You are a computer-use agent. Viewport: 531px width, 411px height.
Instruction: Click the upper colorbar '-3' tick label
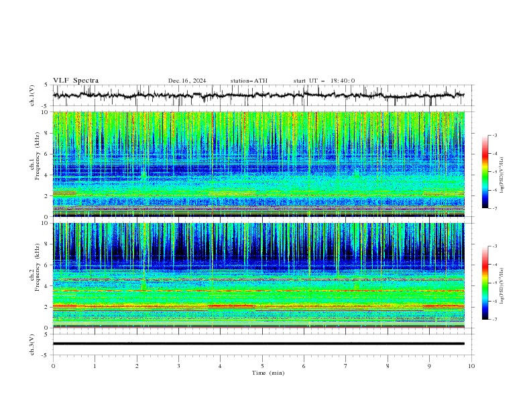point(495,135)
